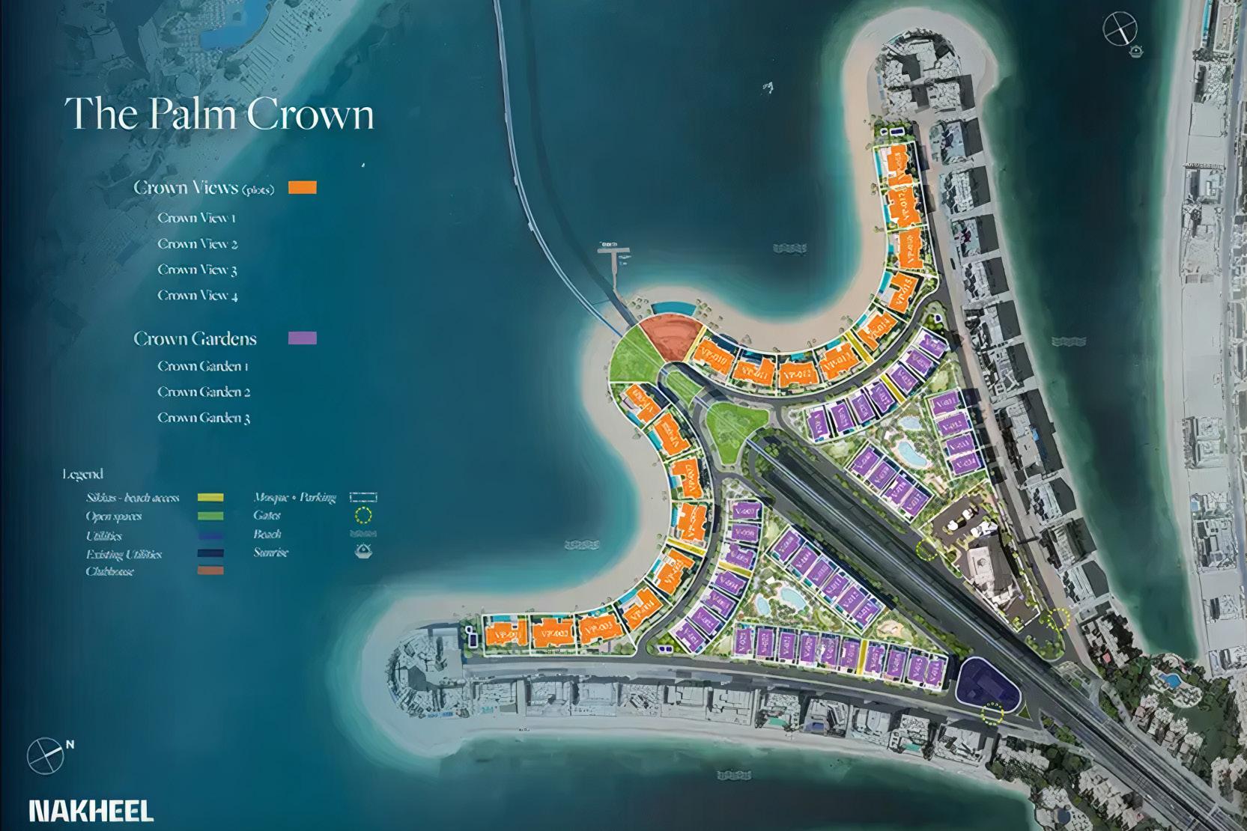Click the 'Beach' legend label
The image size is (1247, 831).
pos(267,535)
